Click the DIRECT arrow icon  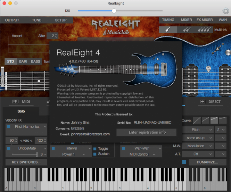(x=203, y=101)
